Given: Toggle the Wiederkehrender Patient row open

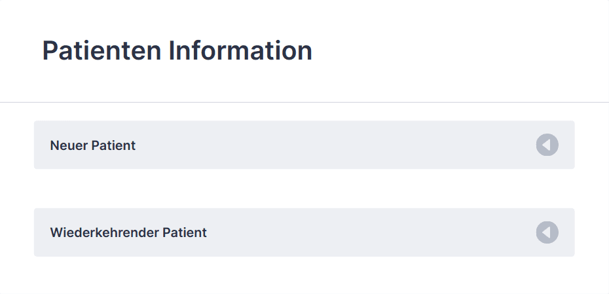Looking at the screenshot, I should 304,232.
